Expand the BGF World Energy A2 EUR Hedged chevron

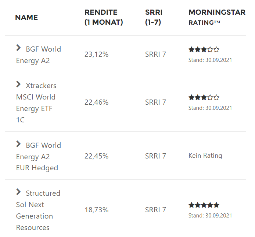pyautogui.click(x=18, y=144)
